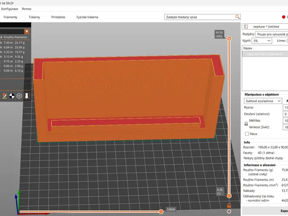
Task: Click the search magnifier icon
Action: (237, 17)
